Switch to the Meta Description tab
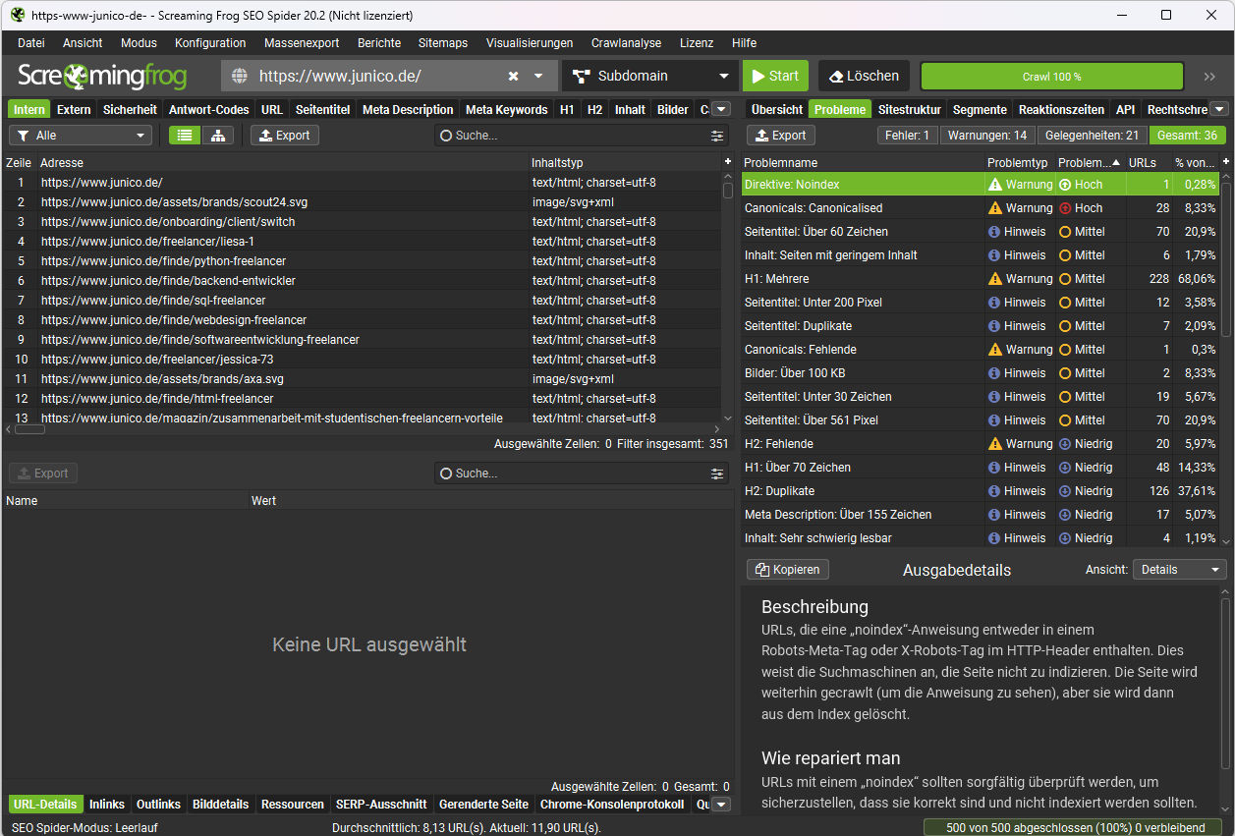Image resolution: width=1235 pixels, height=836 pixels. pyautogui.click(x=408, y=110)
